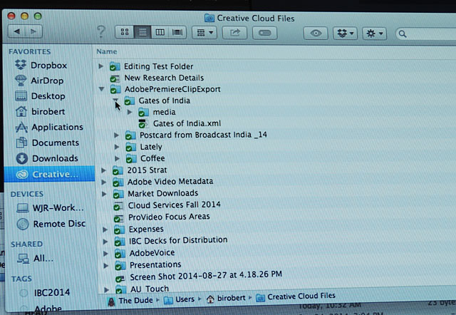
Task: Expand Postcard from Broadcast India _14 folder
Action: point(116,135)
